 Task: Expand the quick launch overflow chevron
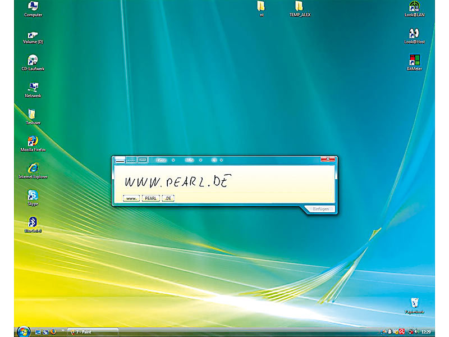pyautogui.click(x=63, y=330)
